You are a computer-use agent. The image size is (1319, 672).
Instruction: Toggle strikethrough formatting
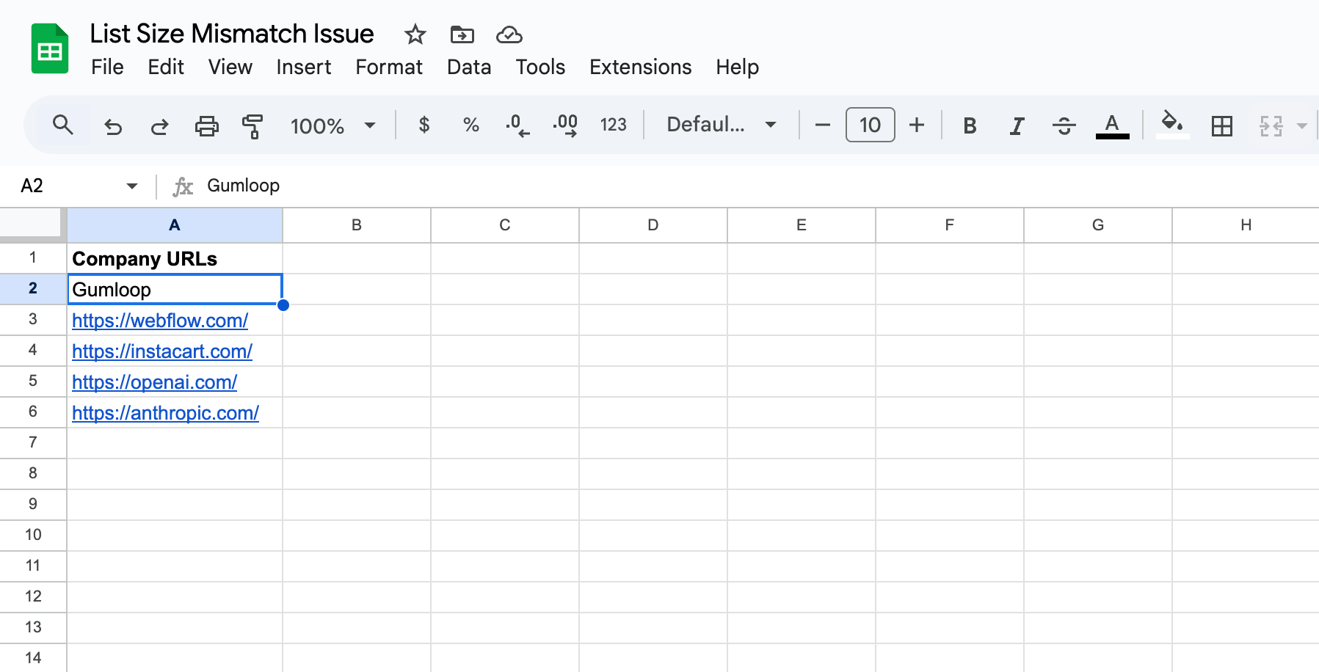1064,126
